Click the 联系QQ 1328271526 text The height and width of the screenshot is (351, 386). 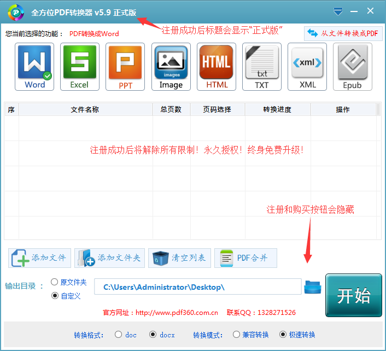point(261,313)
